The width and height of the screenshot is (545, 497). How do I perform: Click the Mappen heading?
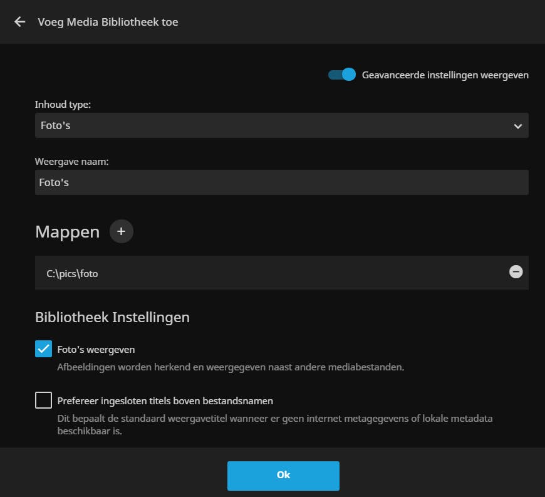tap(67, 232)
